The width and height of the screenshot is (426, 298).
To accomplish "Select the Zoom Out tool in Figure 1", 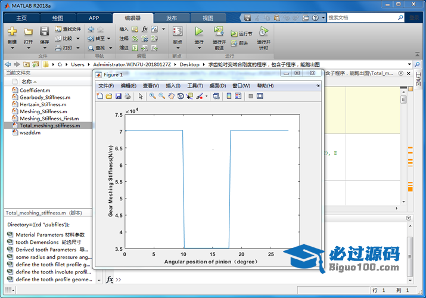I will point(161,96).
